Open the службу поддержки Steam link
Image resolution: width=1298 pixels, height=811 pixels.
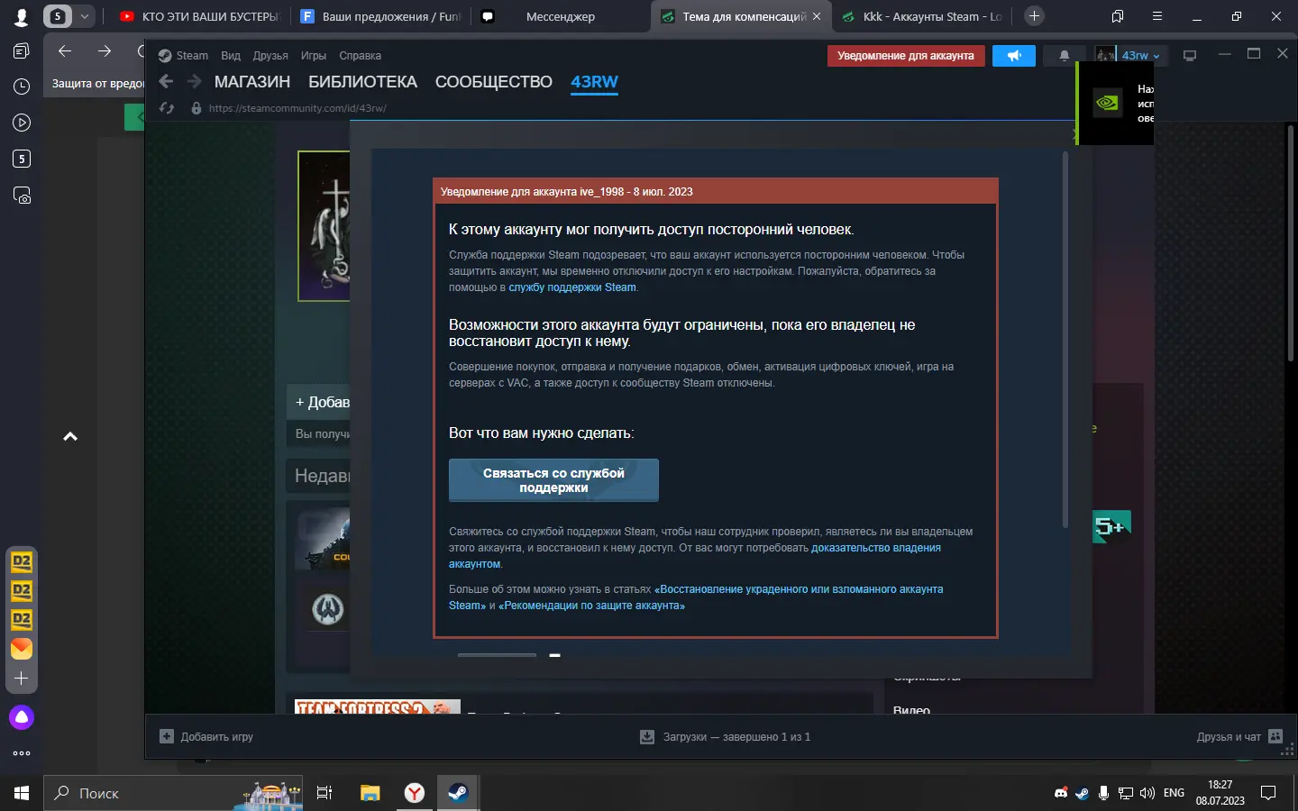(572, 287)
